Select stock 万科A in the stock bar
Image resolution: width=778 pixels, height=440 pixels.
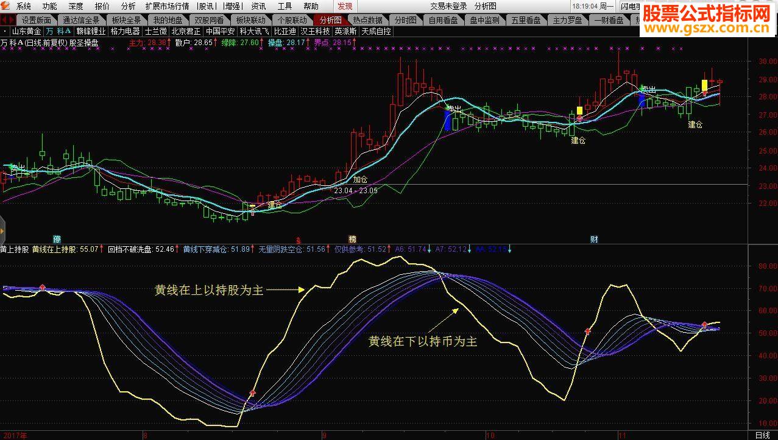click(x=58, y=31)
